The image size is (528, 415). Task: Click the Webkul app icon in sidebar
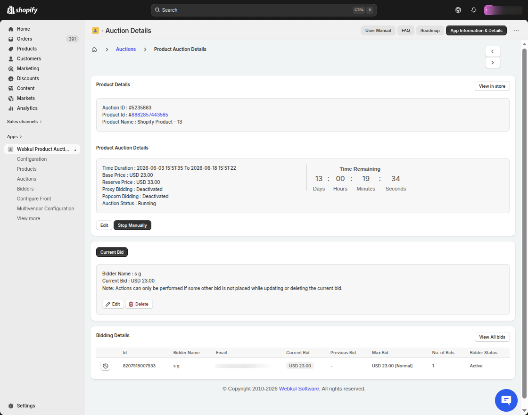(10, 149)
